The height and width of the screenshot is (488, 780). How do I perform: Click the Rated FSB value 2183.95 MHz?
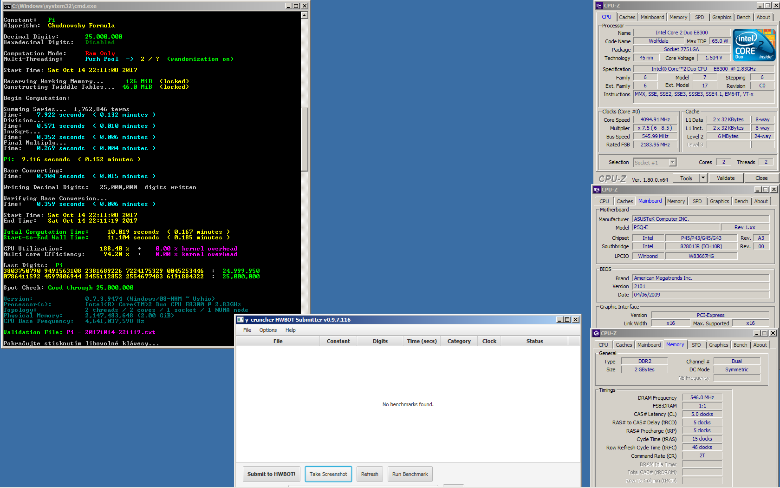[x=655, y=145]
